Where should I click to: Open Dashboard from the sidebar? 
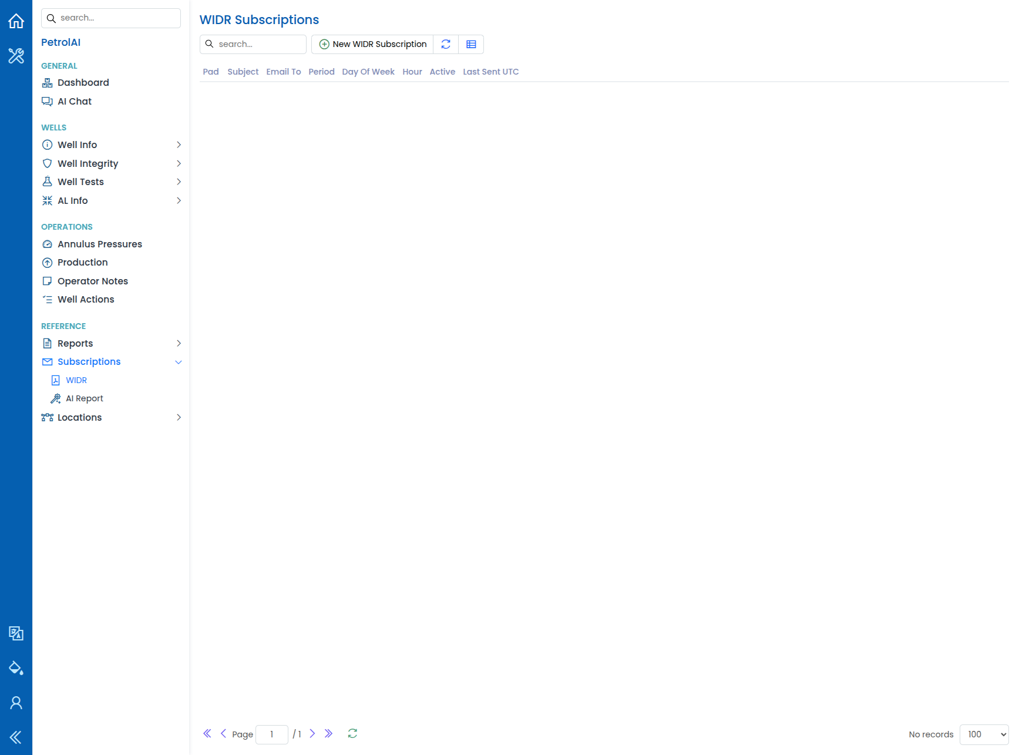pyautogui.click(x=83, y=83)
